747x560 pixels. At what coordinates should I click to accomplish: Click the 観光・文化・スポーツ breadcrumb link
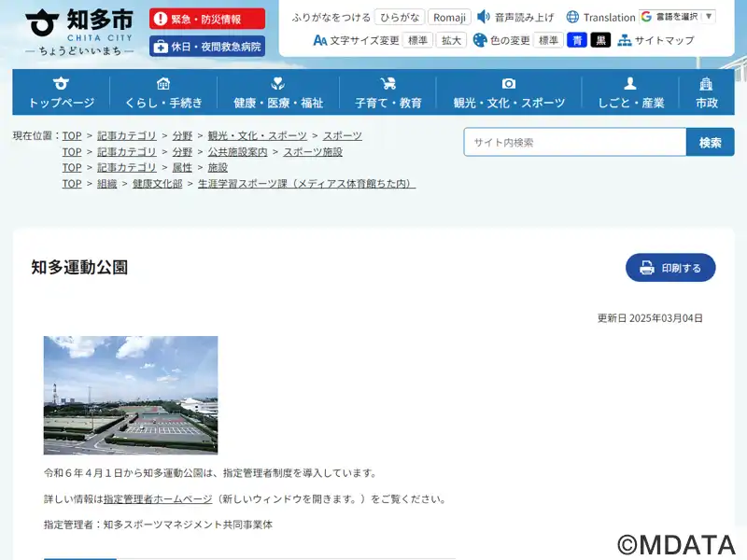point(258,135)
